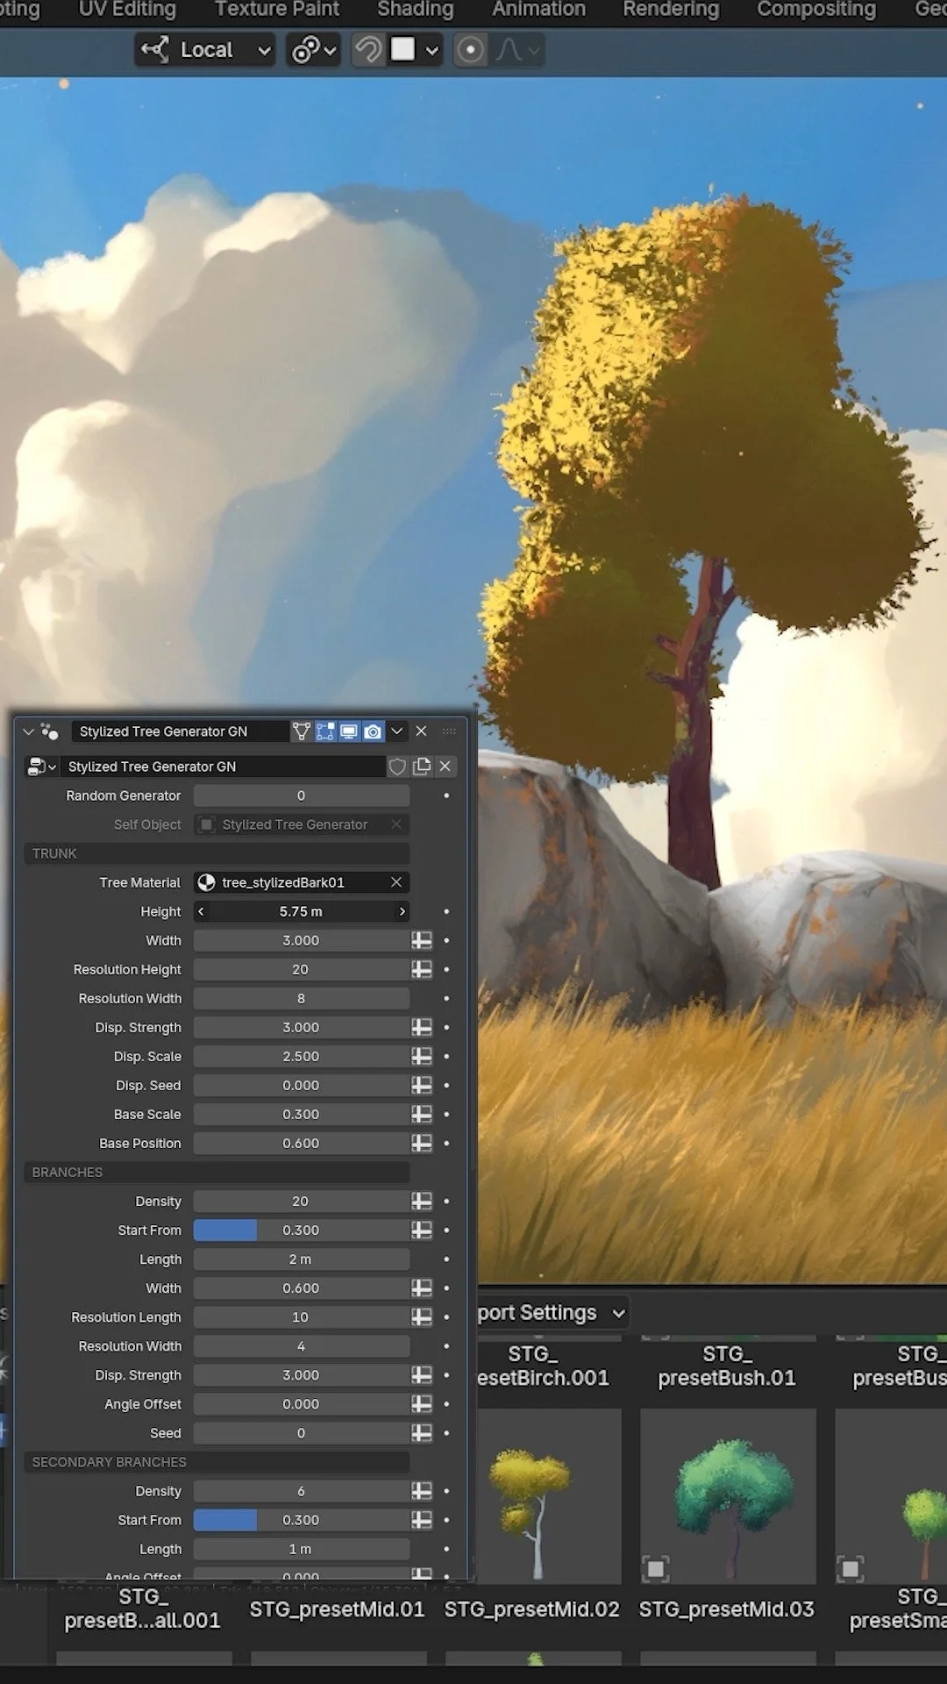Image resolution: width=947 pixels, height=1684 pixels.
Task: Toggle On Cage display for modifier
Action: pyautogui.click(x=302, y=731)
